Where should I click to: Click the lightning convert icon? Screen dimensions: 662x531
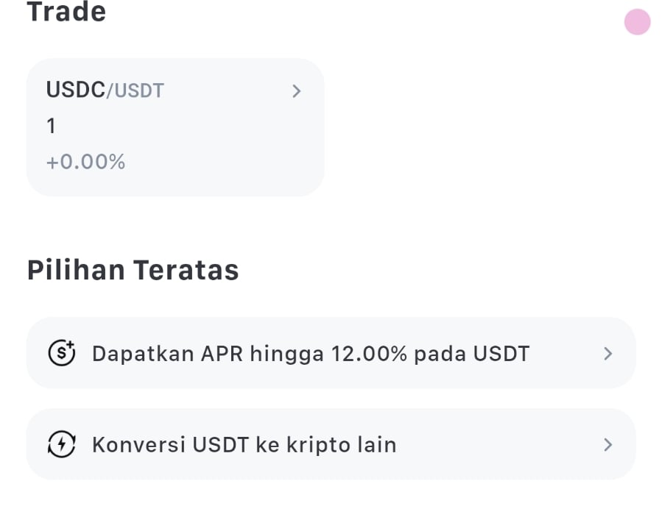coord(61,444)
